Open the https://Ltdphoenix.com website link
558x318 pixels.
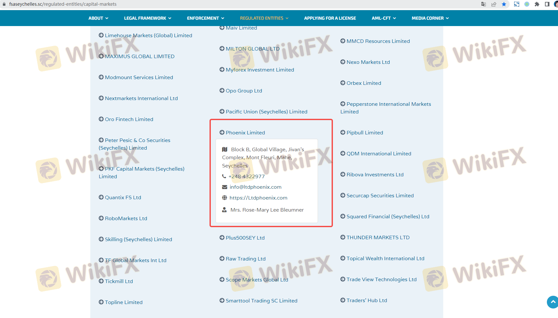click(258, 198)
